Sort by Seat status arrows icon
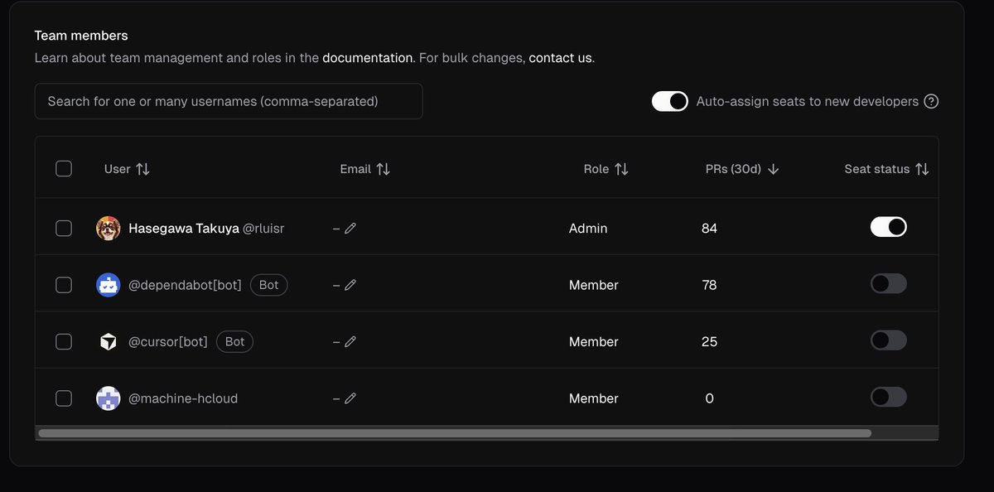This screenshot has width=994, height=492. [922, 169]
